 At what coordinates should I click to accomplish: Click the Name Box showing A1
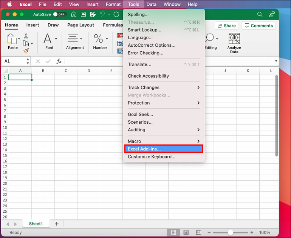(x=13, y=61)
